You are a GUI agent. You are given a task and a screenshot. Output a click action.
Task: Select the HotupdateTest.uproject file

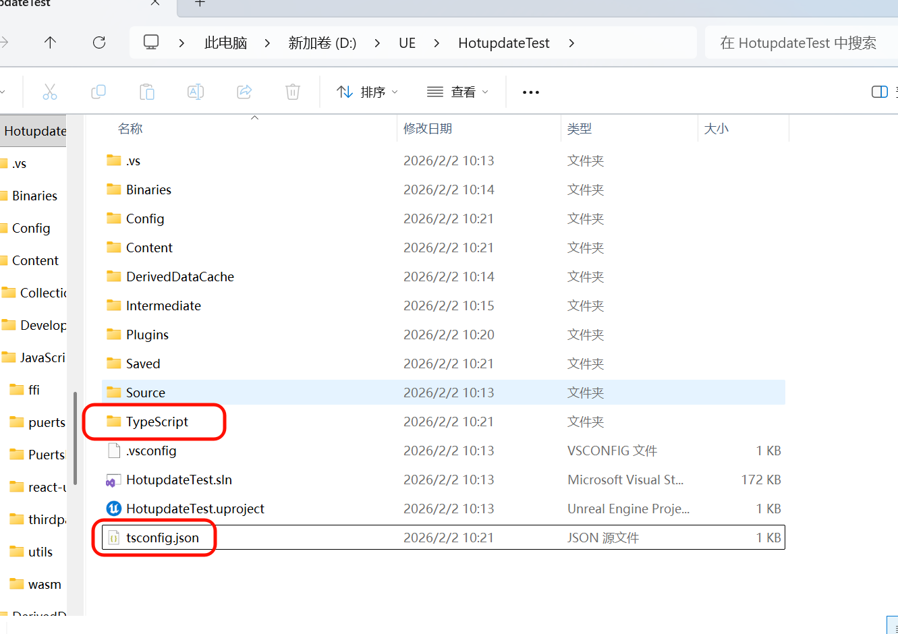coord(195,509)
